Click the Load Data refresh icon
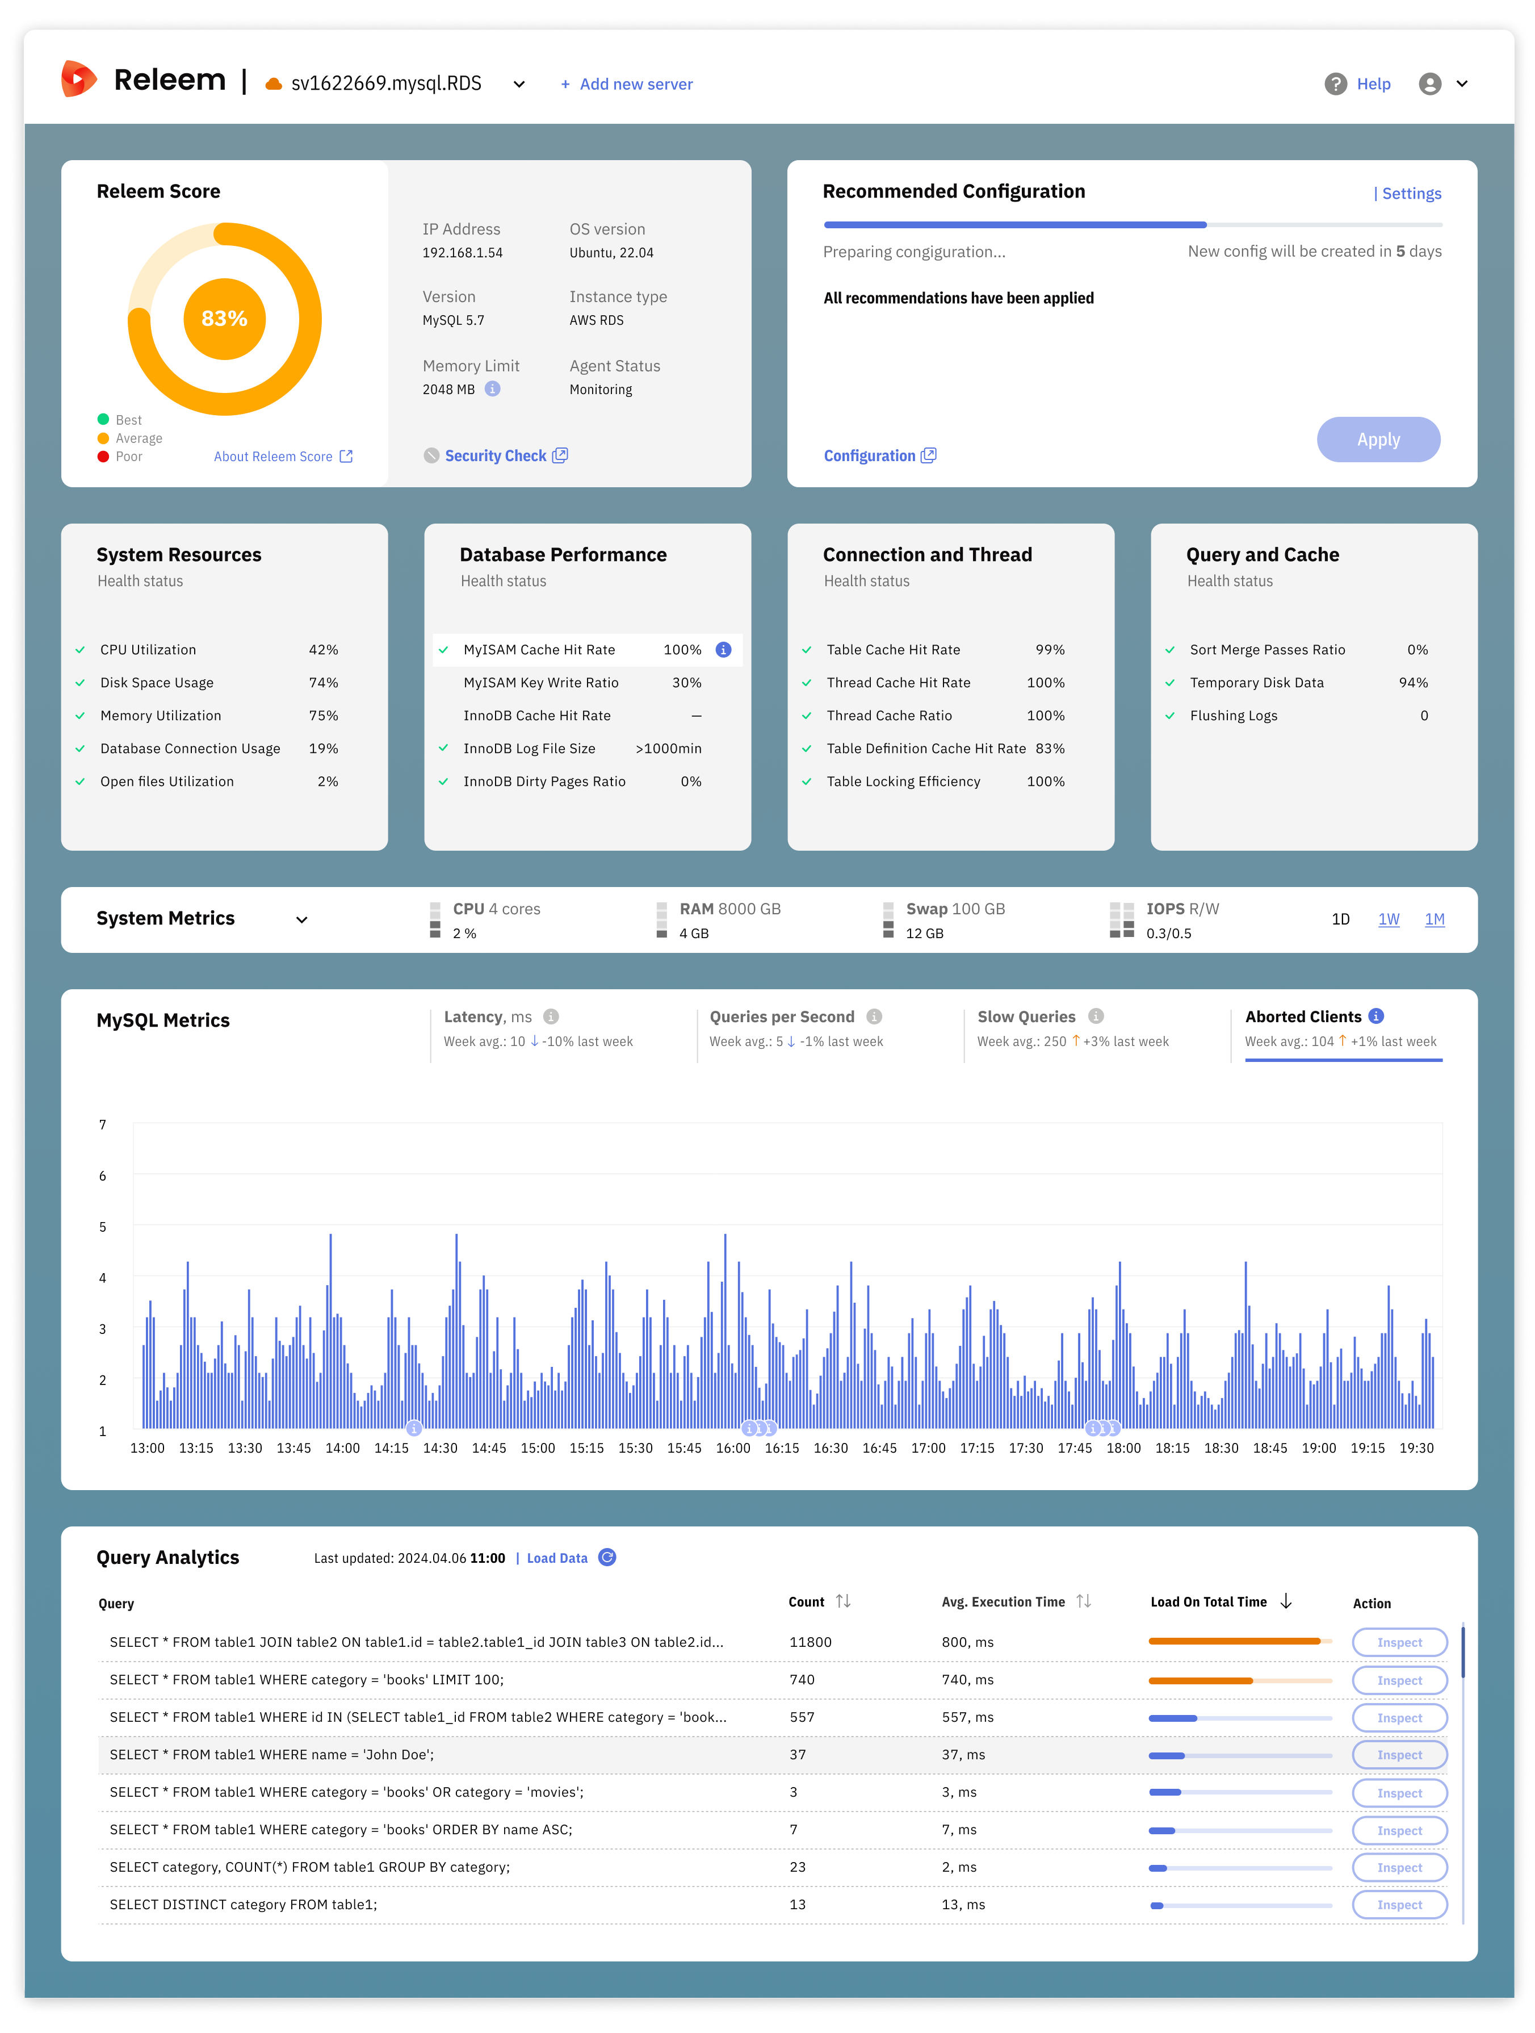The image size is (1535, 2033). click(x=607, y=1557)
